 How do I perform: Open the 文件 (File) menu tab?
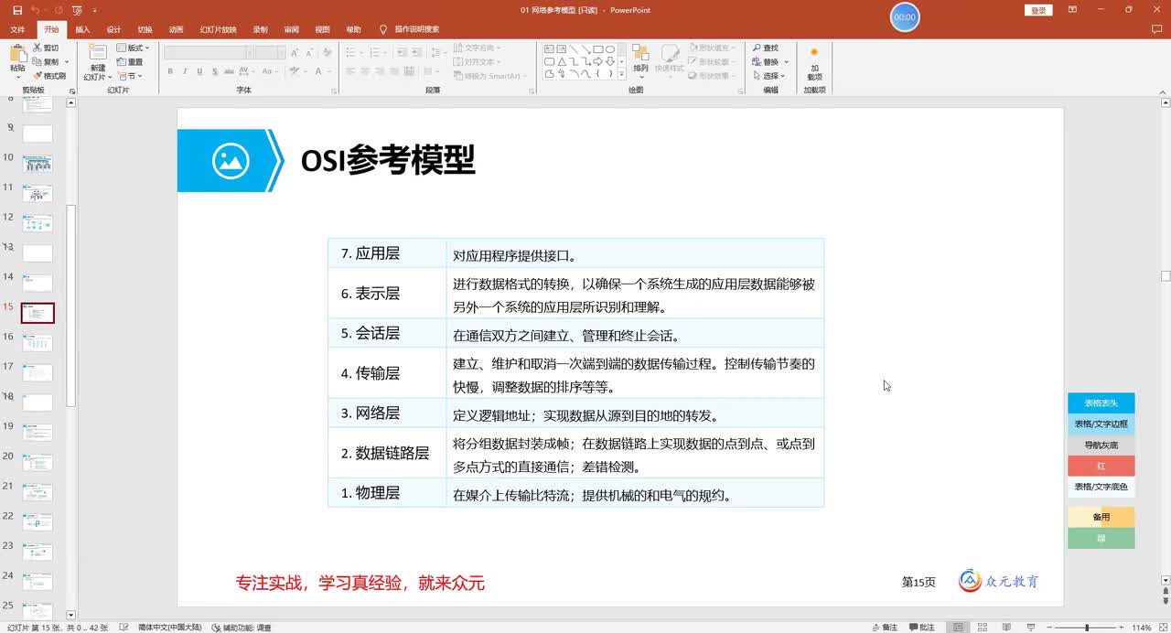coord(17,29)
